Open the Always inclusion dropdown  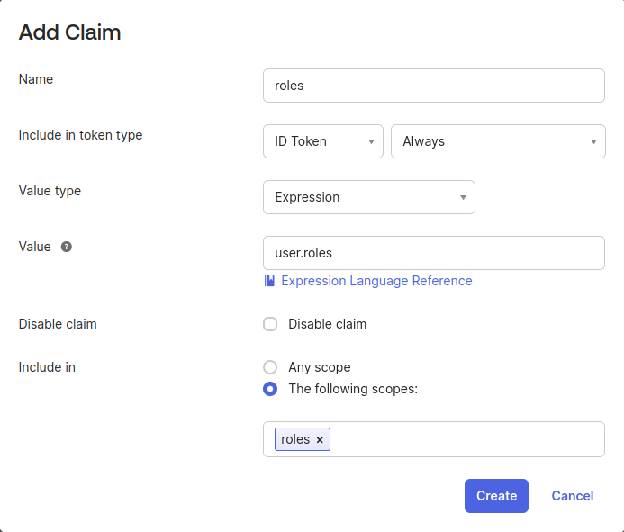497,141
